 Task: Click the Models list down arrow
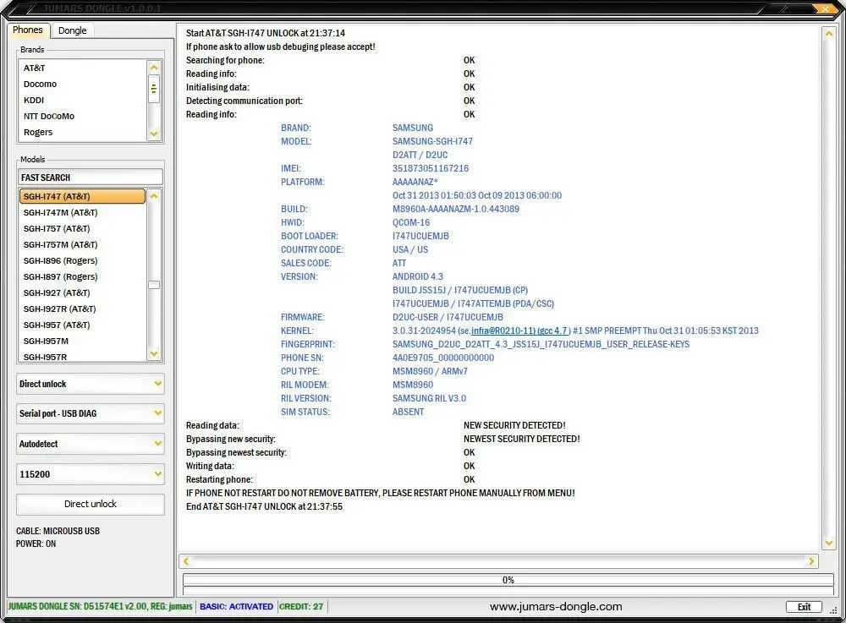click(154, 354)
